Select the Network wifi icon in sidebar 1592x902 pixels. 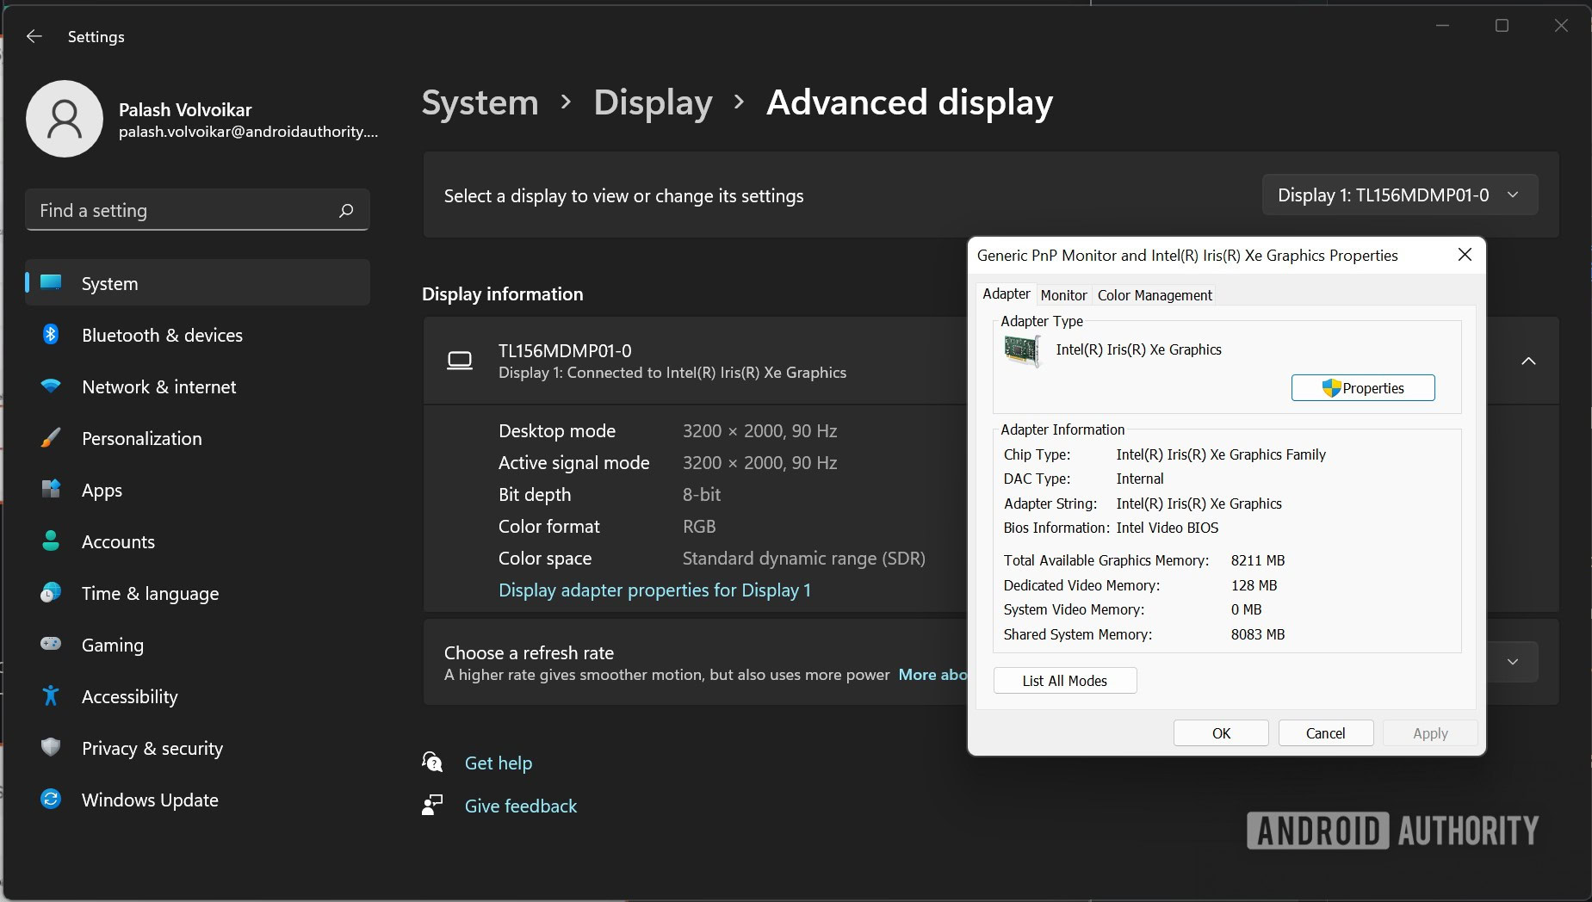51,386
